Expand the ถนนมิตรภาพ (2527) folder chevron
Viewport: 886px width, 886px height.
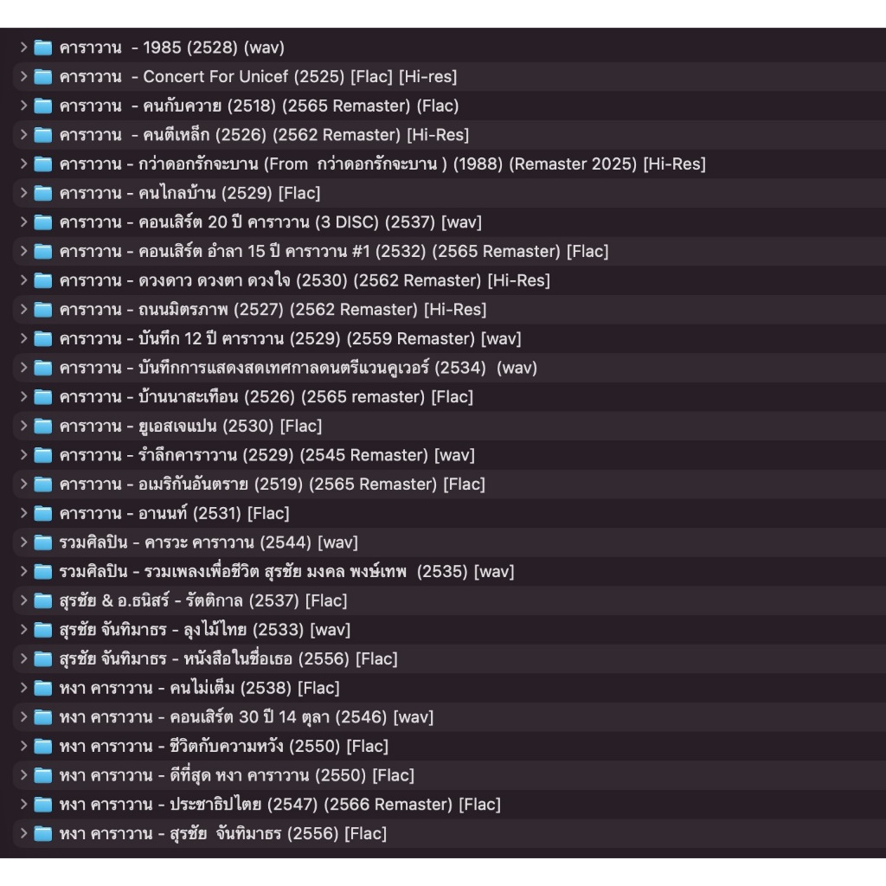tap(23, 309)
